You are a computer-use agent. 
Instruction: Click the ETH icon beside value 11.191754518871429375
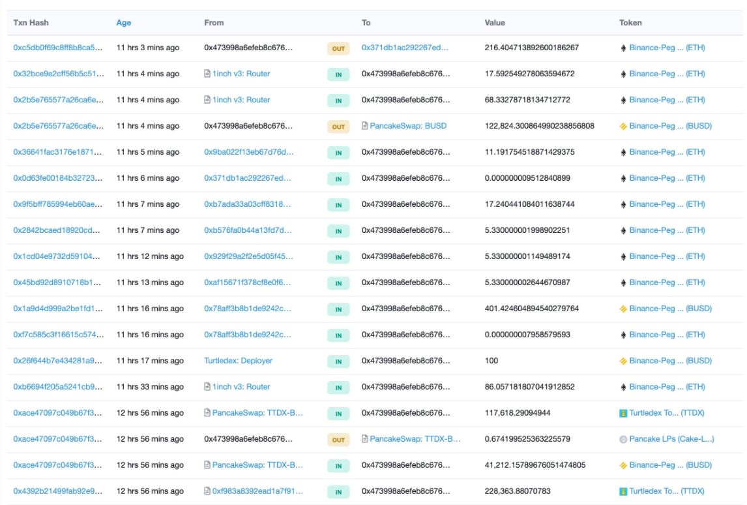click(x=623, y=153)
